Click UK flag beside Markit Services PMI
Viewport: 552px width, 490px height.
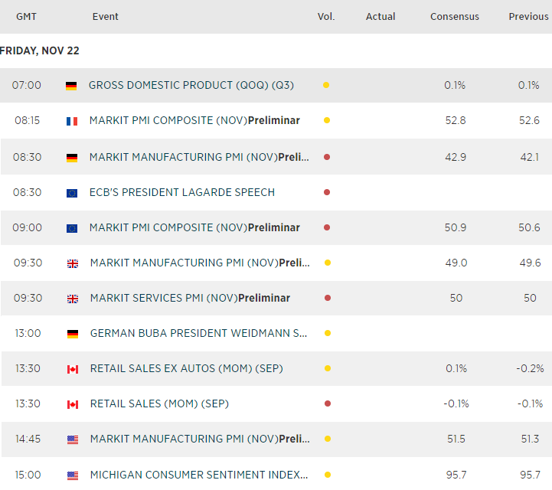point(73,299)
